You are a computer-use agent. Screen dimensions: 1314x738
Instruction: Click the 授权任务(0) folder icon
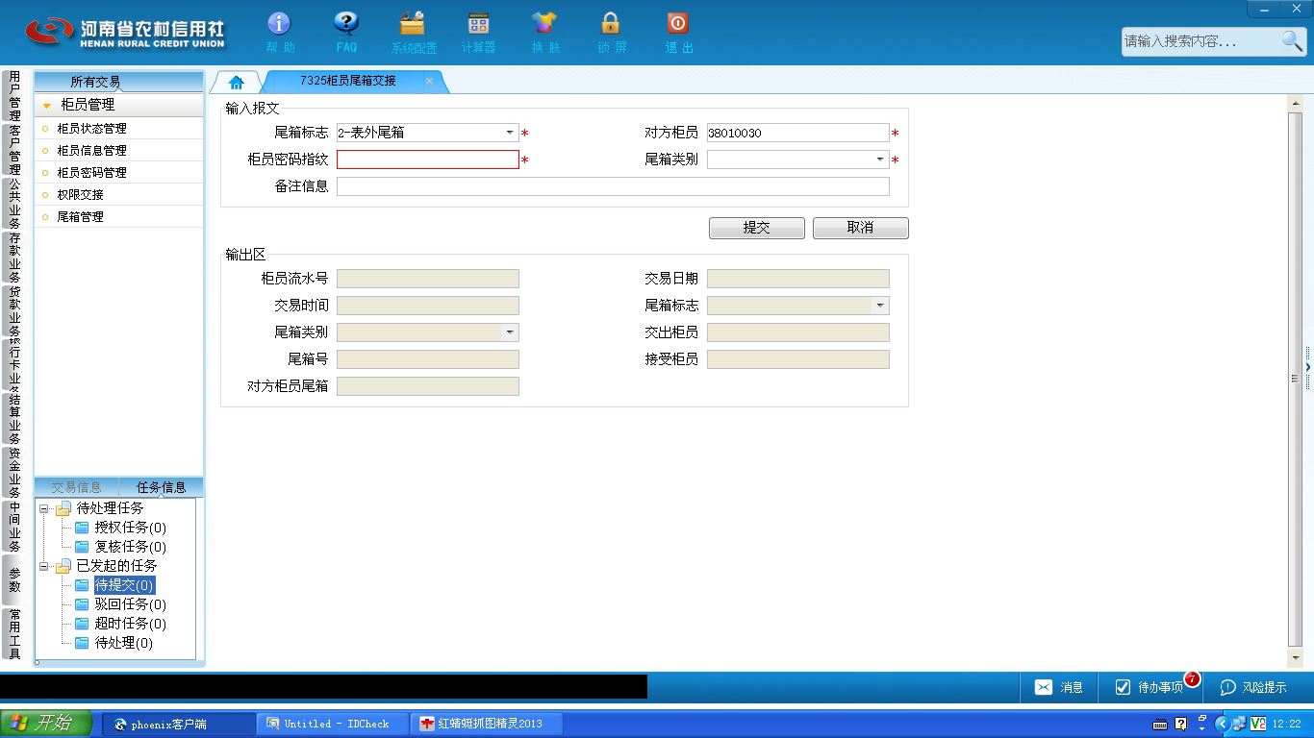(x=82, y=528)
